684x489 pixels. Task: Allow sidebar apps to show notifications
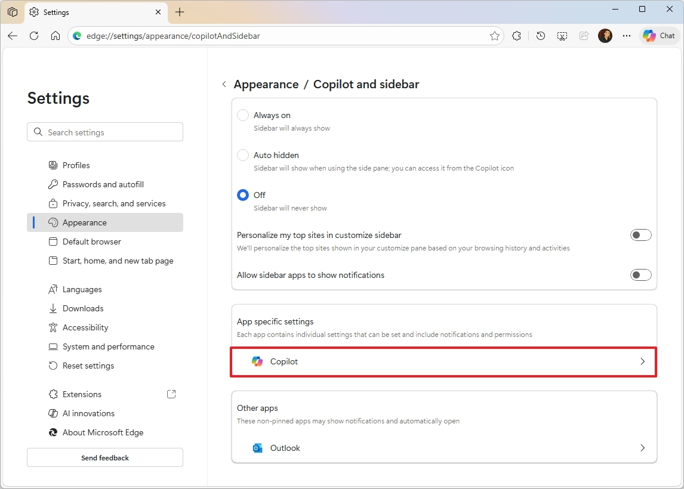[x=640, y=275]
